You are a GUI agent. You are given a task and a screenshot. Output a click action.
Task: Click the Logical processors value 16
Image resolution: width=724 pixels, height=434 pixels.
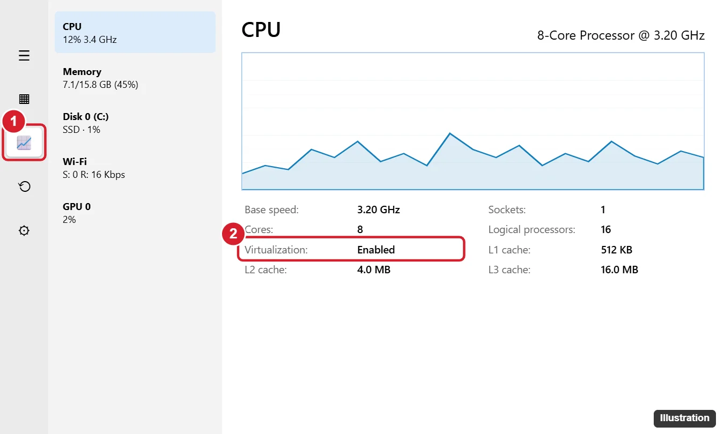pos(606,229)
